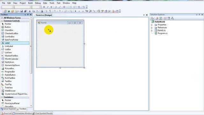Open the first formatting toolbar combo box
This screenshot has width=204, height=115.
point(13,7)
